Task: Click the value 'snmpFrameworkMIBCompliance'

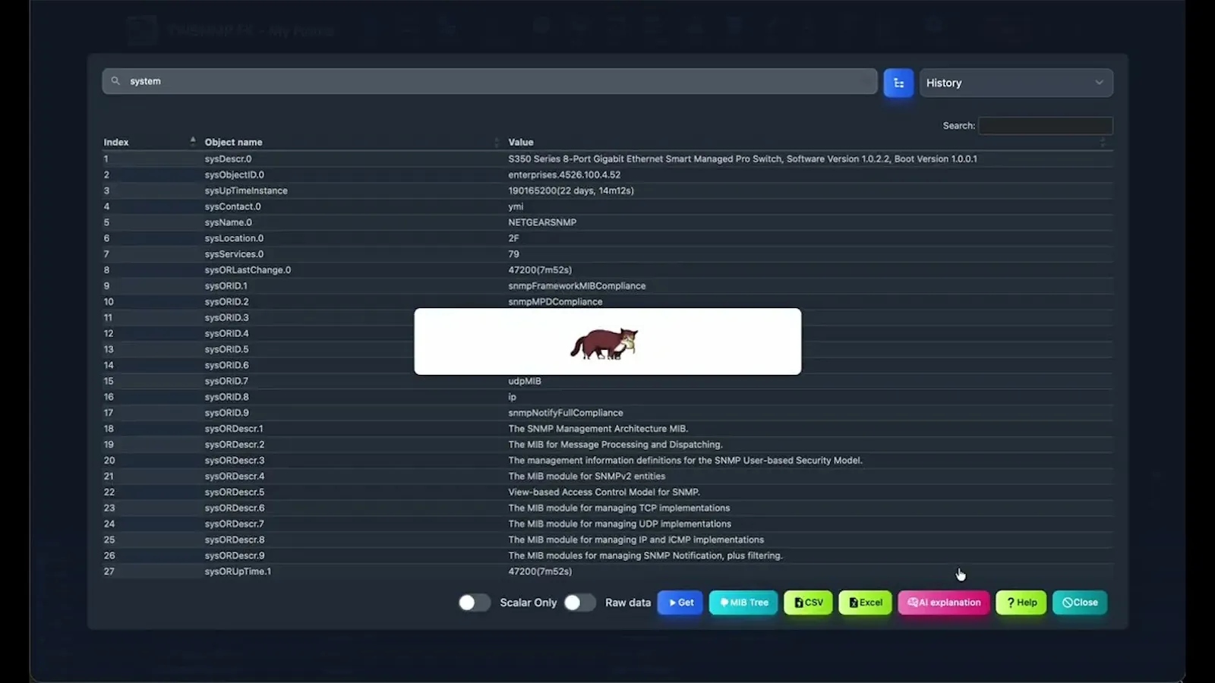Action: point(577,286)
